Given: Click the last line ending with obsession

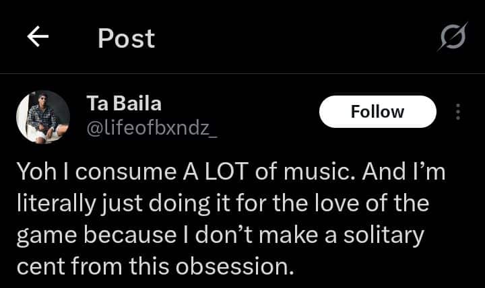Looking at the screenshot, I should [x=156, y=267].
